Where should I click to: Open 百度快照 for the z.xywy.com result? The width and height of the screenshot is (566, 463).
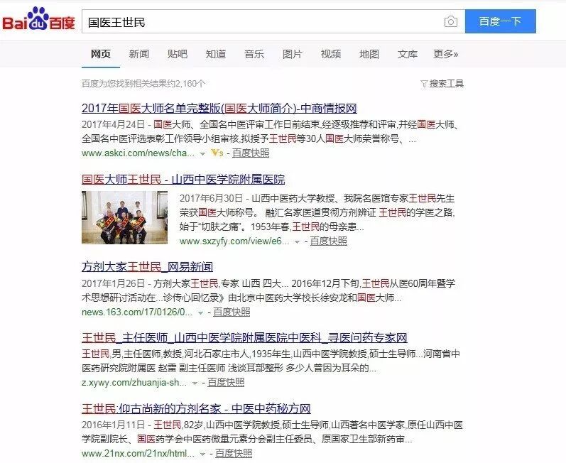point(226,383)
